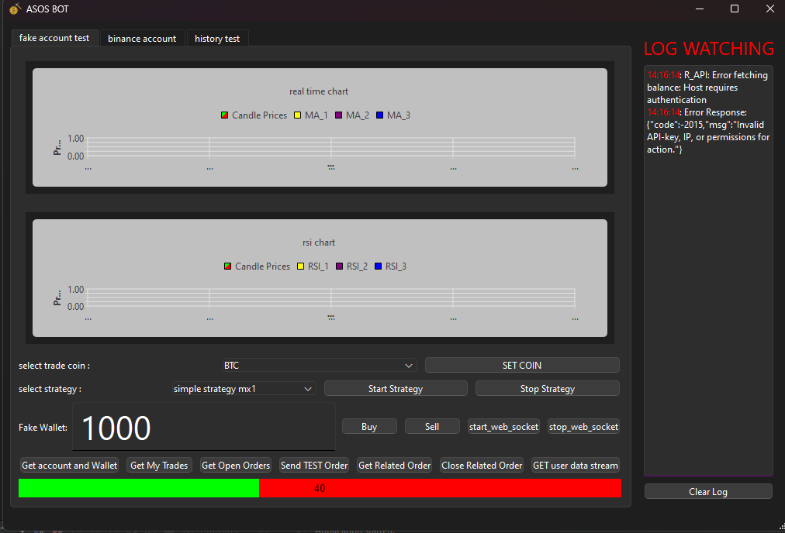Click the Buy button
Screen dimensions: 785x533
pyautogui.click(x=369, y=427)
